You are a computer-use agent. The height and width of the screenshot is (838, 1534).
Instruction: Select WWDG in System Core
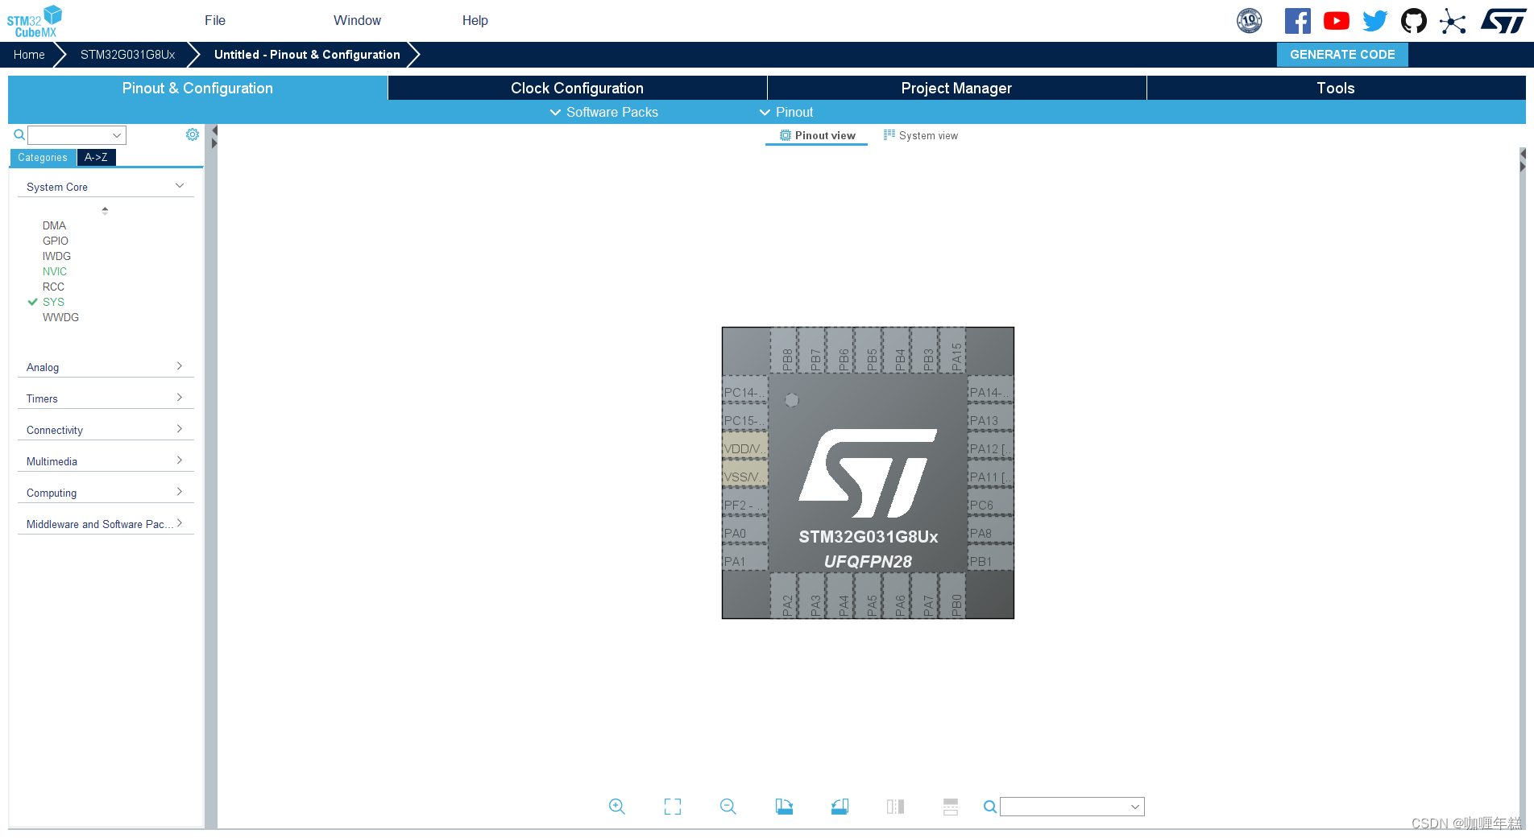tap(60, 317)
